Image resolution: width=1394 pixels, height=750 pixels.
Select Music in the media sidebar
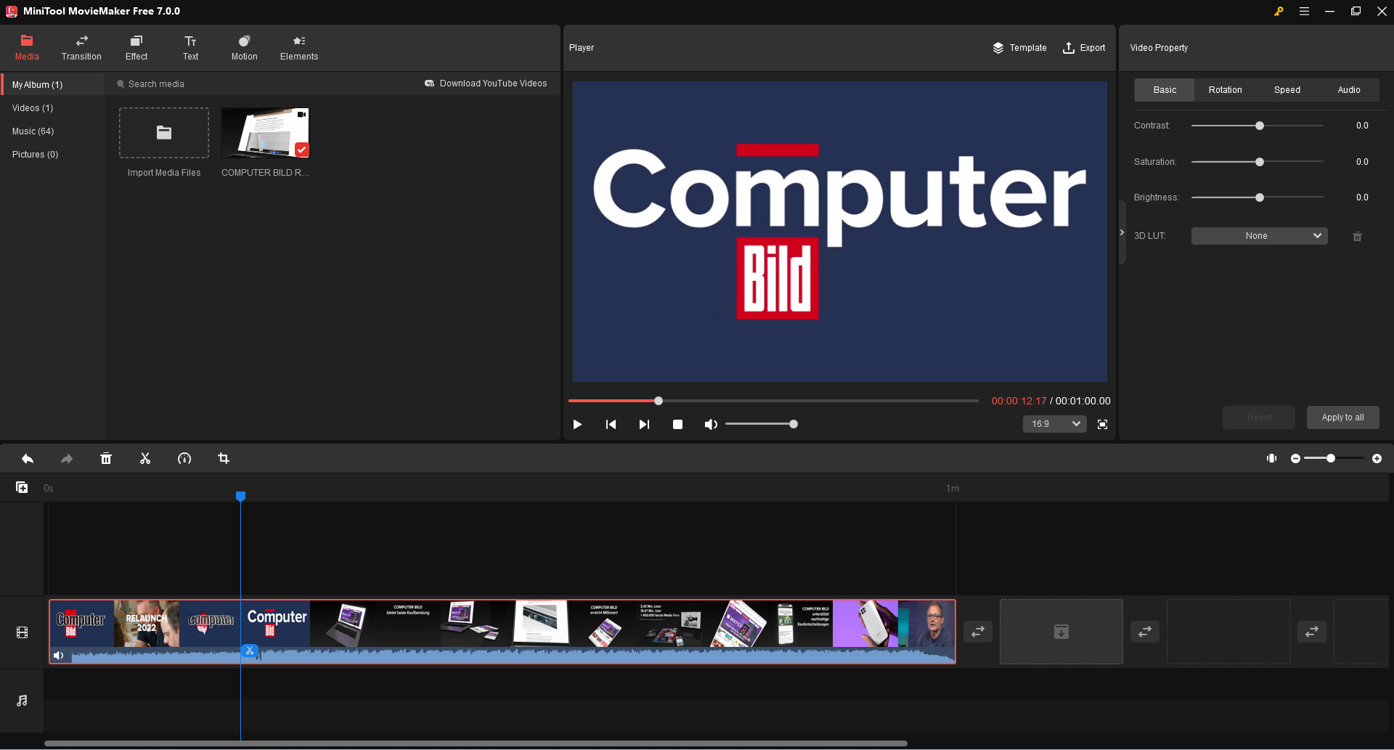[33, 131]
